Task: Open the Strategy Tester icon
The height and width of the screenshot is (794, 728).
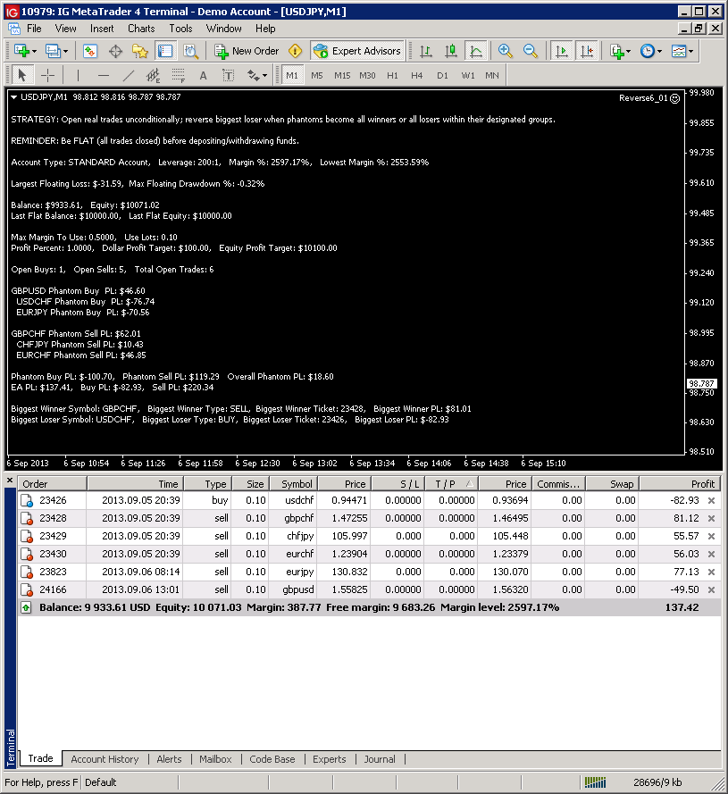Action: (190, 51)
